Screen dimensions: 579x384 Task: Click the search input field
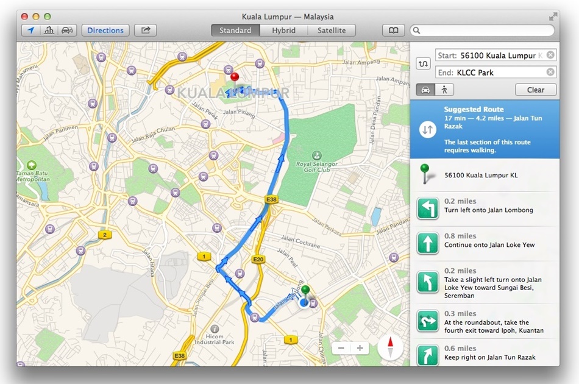482,30
